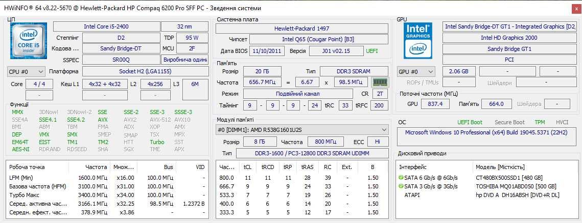
Task: Click the Турбо Макс operating point row
Action: coord(107,195)
